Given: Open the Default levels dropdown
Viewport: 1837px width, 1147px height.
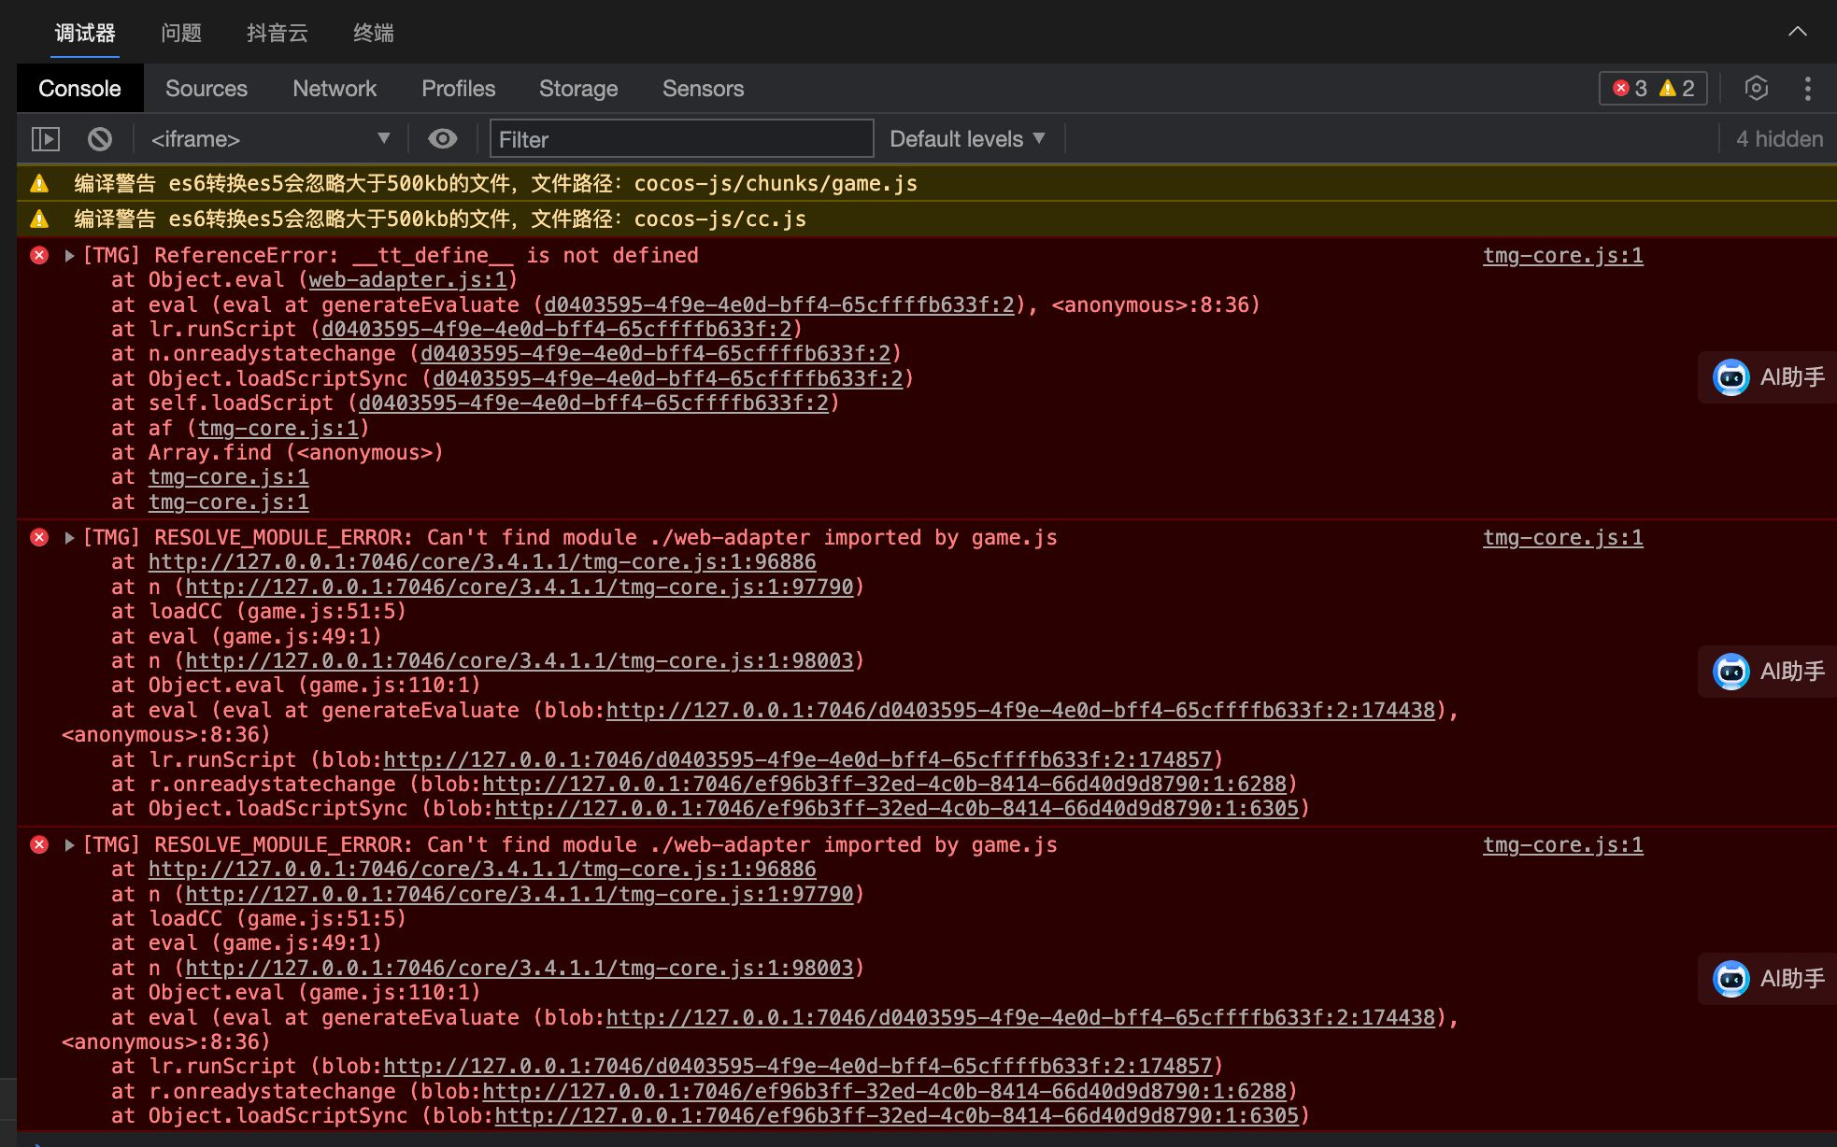Looking at the screenshot, I should coord(966,139).
